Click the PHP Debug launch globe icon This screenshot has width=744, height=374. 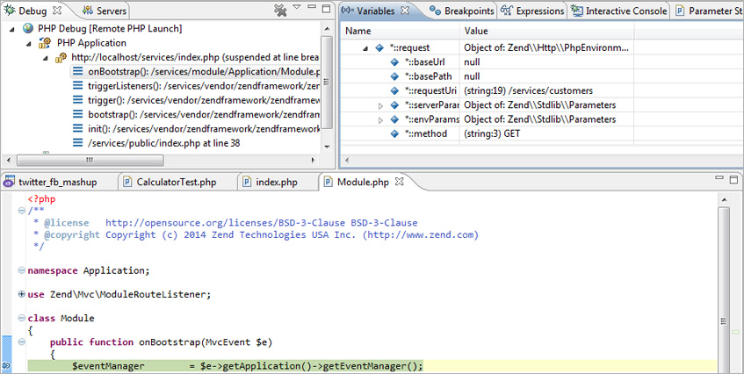coord(28,29)
